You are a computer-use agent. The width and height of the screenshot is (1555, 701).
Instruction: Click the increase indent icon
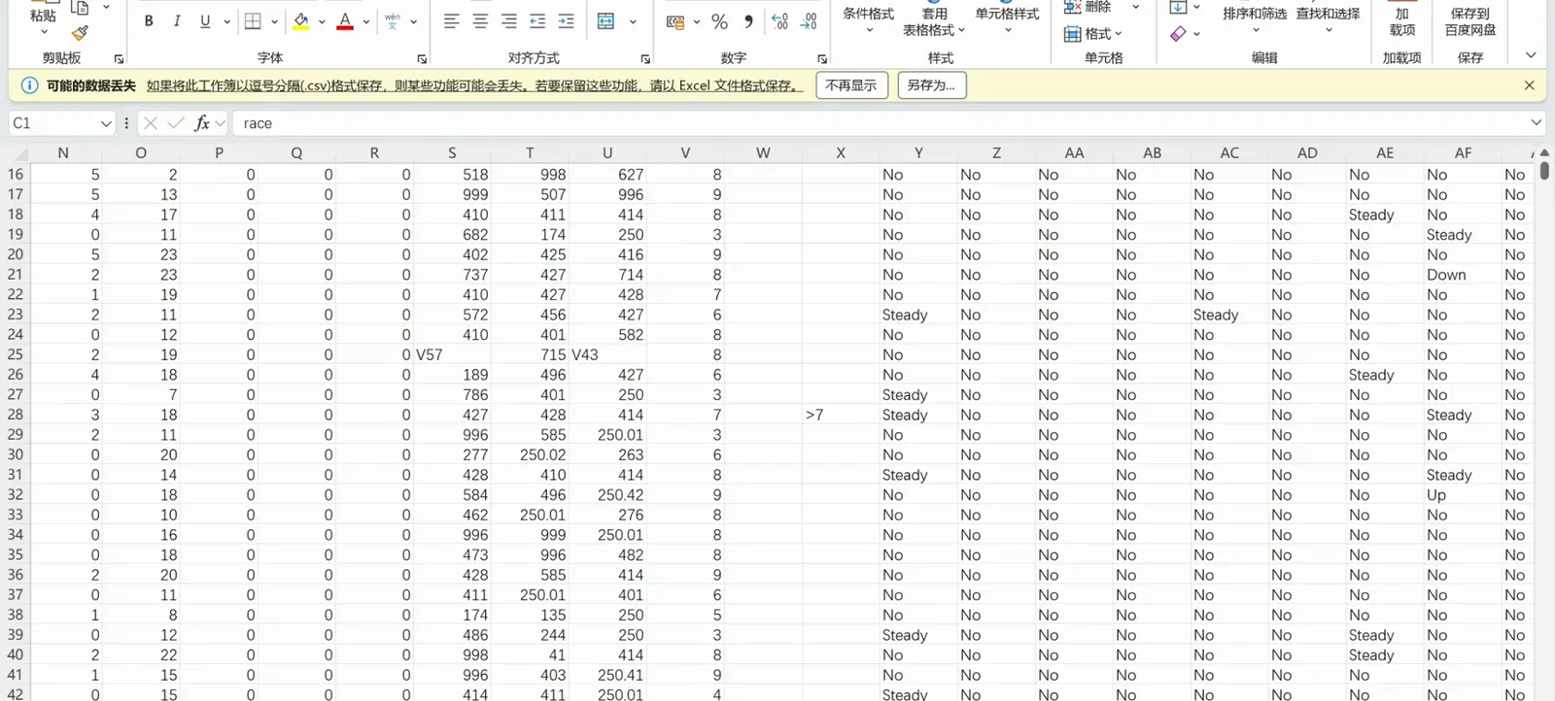(x=566, y=21)
